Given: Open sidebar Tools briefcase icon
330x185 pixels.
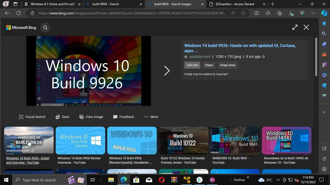Looking at the screenshot, I should 324,54.
